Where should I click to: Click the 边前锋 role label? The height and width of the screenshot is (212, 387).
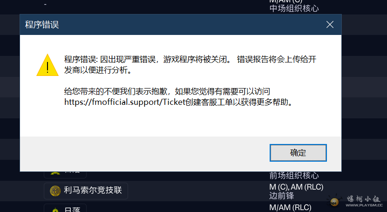point(282,196)
